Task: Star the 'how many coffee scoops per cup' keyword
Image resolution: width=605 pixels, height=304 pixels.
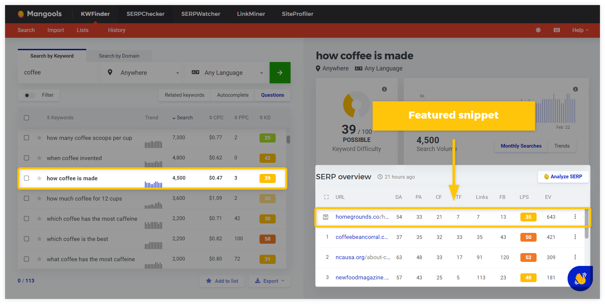Action: (x=39, y=138)
